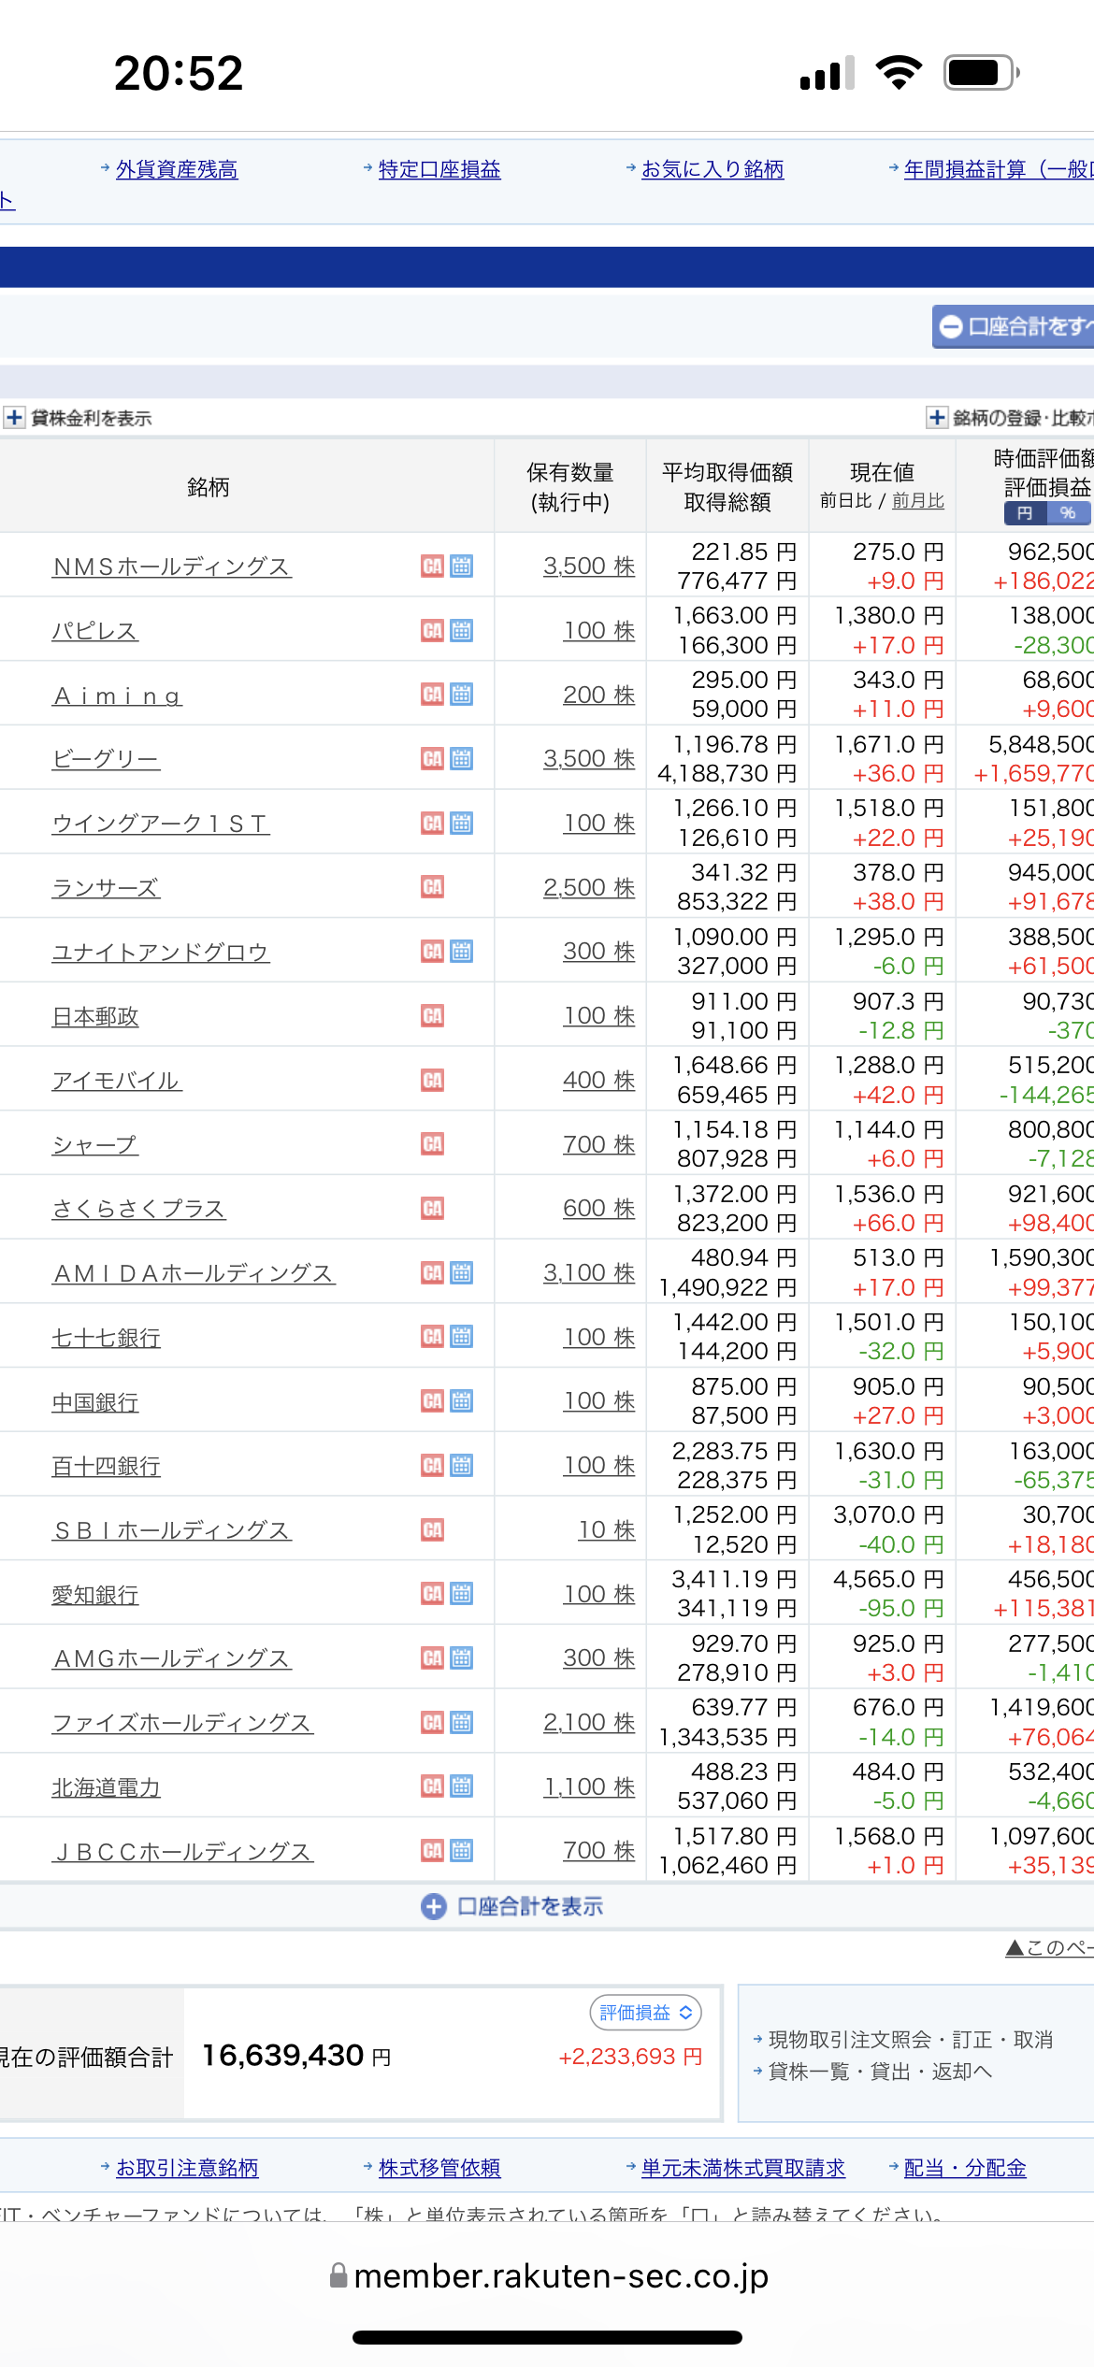
Task: Click 3,500 株 quantity for NMSホールディングス
Action: pyautogui.click(x=589, y=566)
